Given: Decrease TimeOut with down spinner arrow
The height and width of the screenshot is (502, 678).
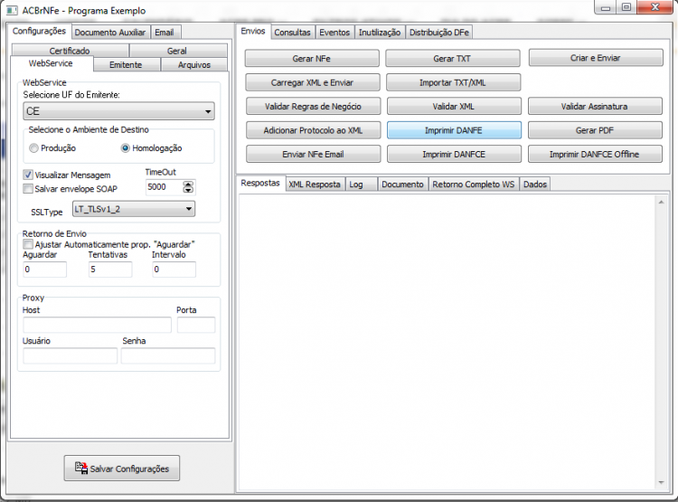Looking at the screenshot, I should tap(188, 190).
